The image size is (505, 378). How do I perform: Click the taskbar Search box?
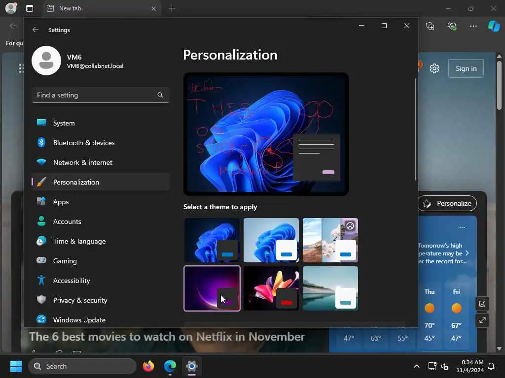tap(82, 366)
